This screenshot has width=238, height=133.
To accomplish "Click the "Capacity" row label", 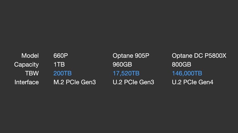I will pos(26,64).
